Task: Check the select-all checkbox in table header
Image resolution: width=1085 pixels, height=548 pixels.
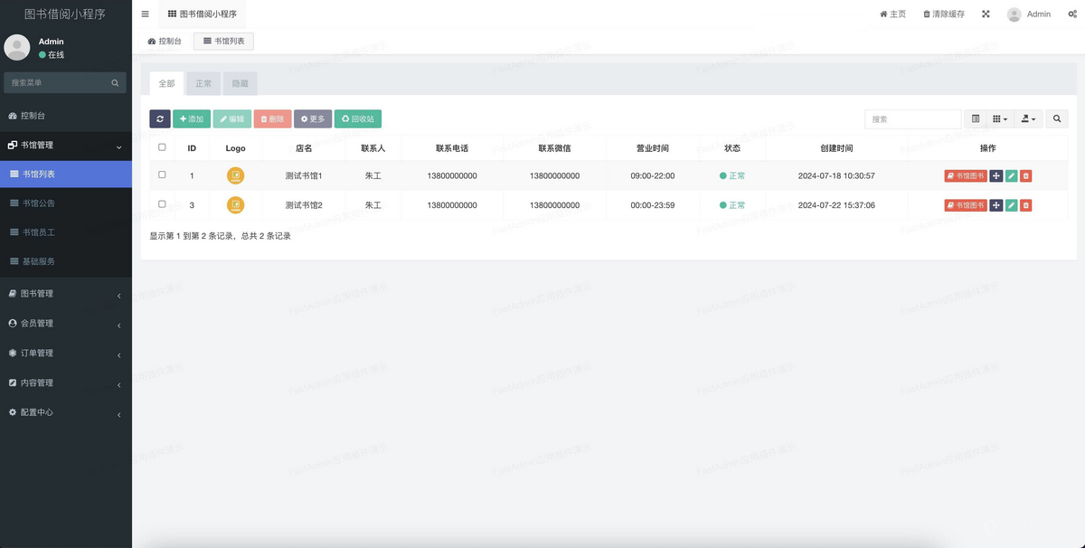Action: [x=163, y=147]
